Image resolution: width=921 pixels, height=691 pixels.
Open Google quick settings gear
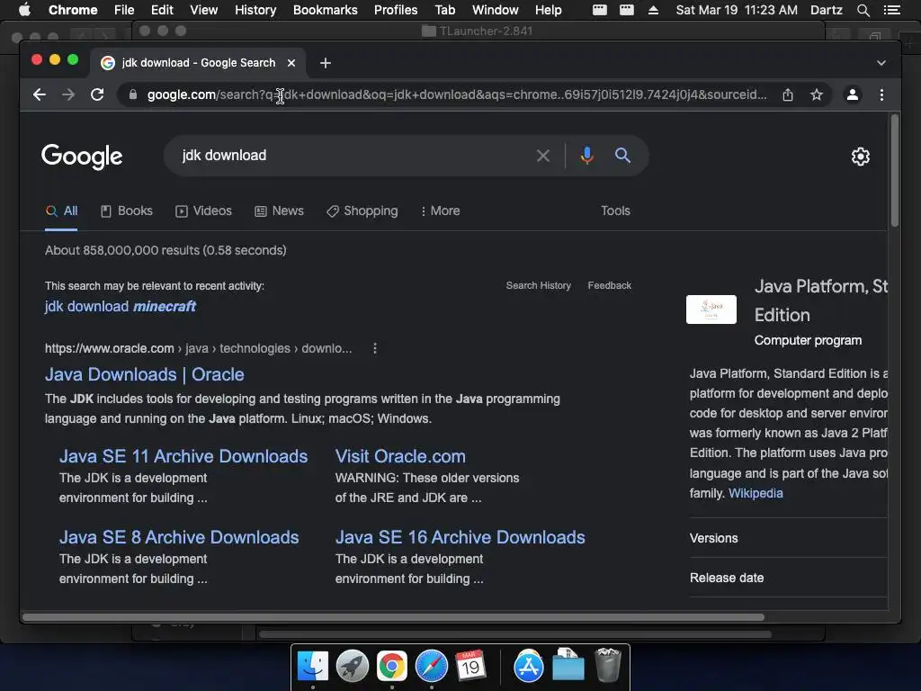(x=861, y=157)
